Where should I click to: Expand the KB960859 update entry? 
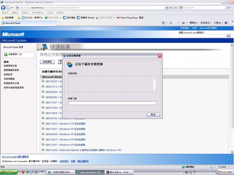(x=43, y=134)
